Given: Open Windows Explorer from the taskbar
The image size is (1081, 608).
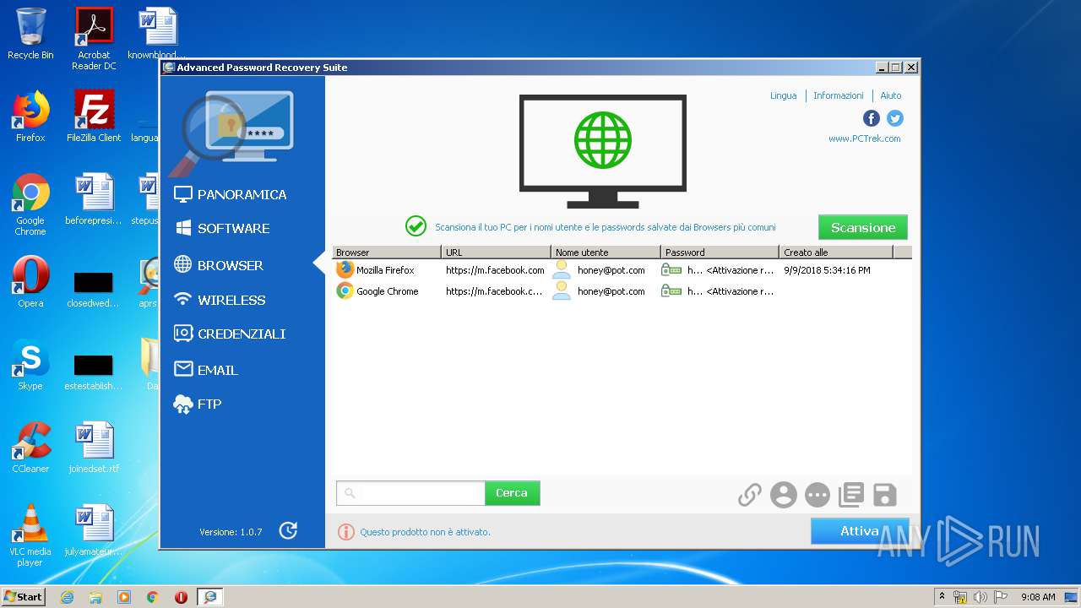Looking at the screenshot, I should [x=95, y=597].
